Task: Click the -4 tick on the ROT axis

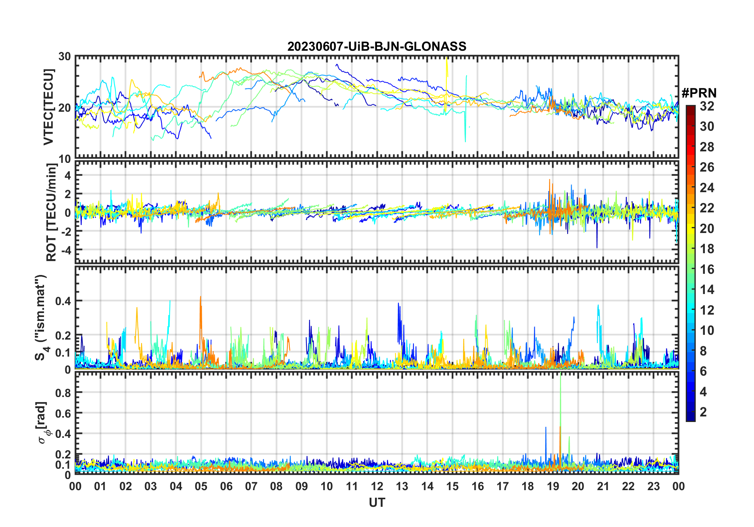Action: pos(65,250)
